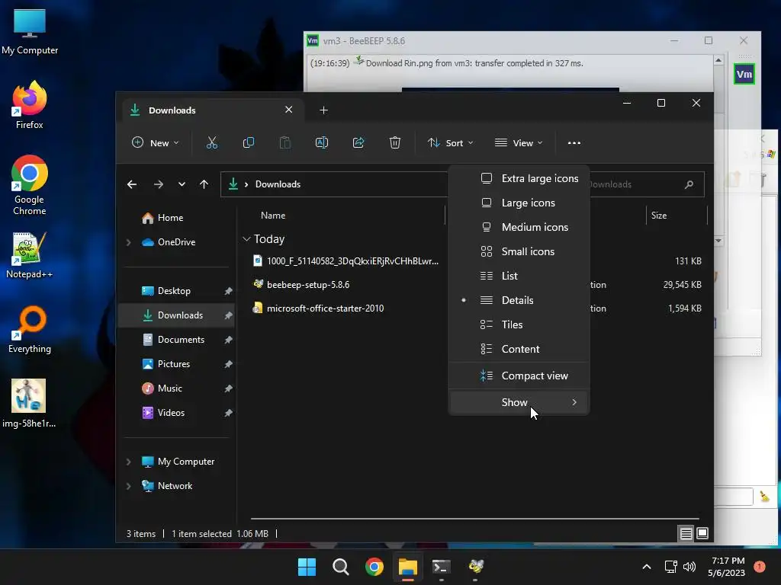The width and height of the screenshot is (781, 585).
Task: Select Content view option
Action: 519,349
